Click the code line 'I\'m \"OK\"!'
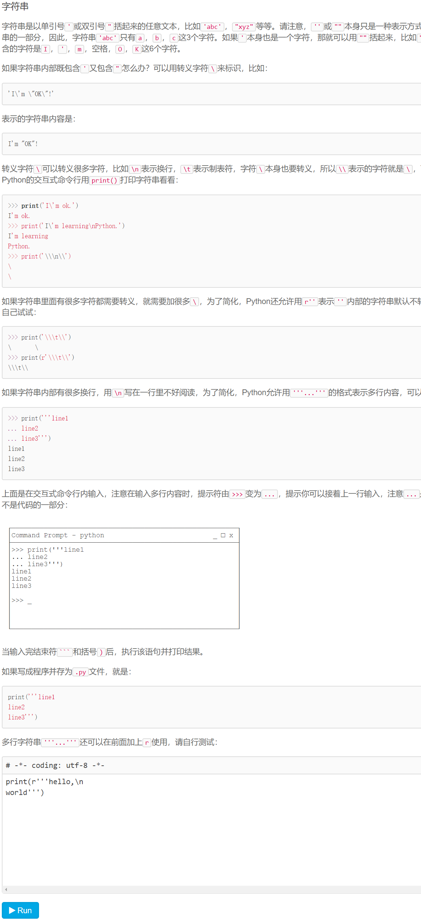 (x=31, y=94)
